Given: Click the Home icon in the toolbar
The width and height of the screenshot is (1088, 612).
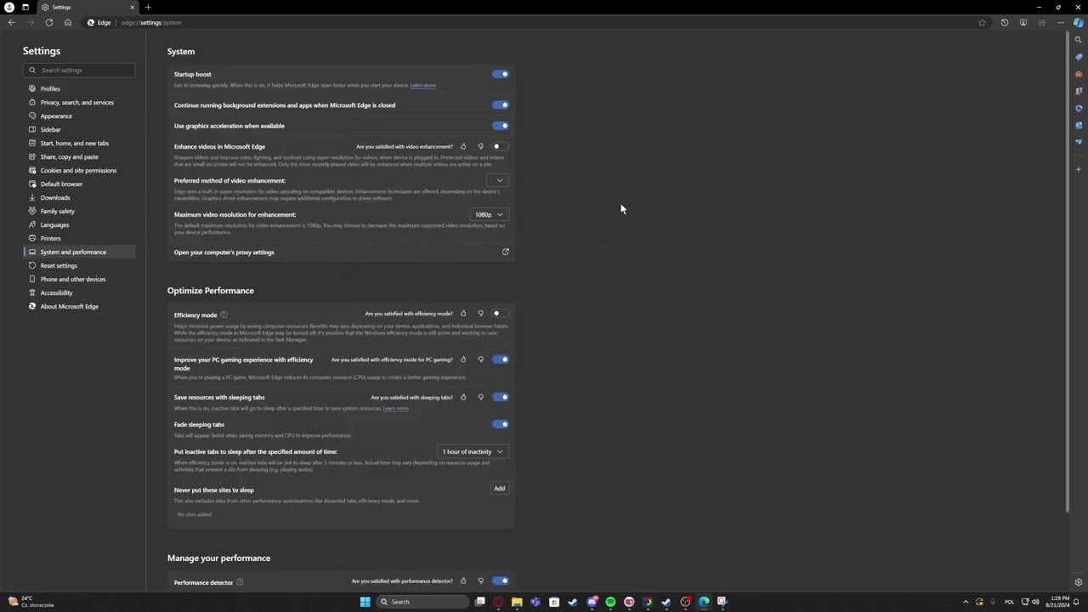Looking at the screenshot, I should coord(68,23).
